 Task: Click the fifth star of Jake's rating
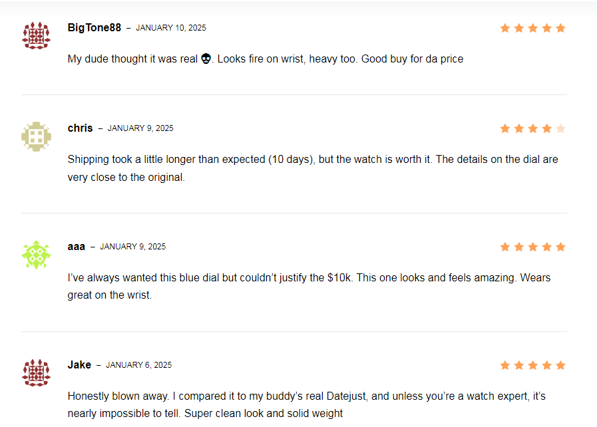coord(560,365)
